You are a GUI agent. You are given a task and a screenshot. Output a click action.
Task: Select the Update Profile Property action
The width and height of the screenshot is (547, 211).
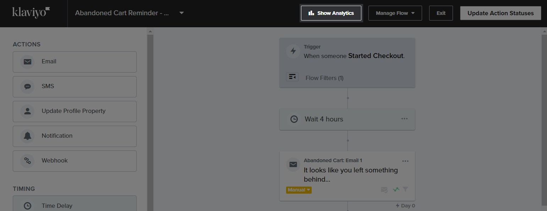pyautogui.click(x=75, y=112)
